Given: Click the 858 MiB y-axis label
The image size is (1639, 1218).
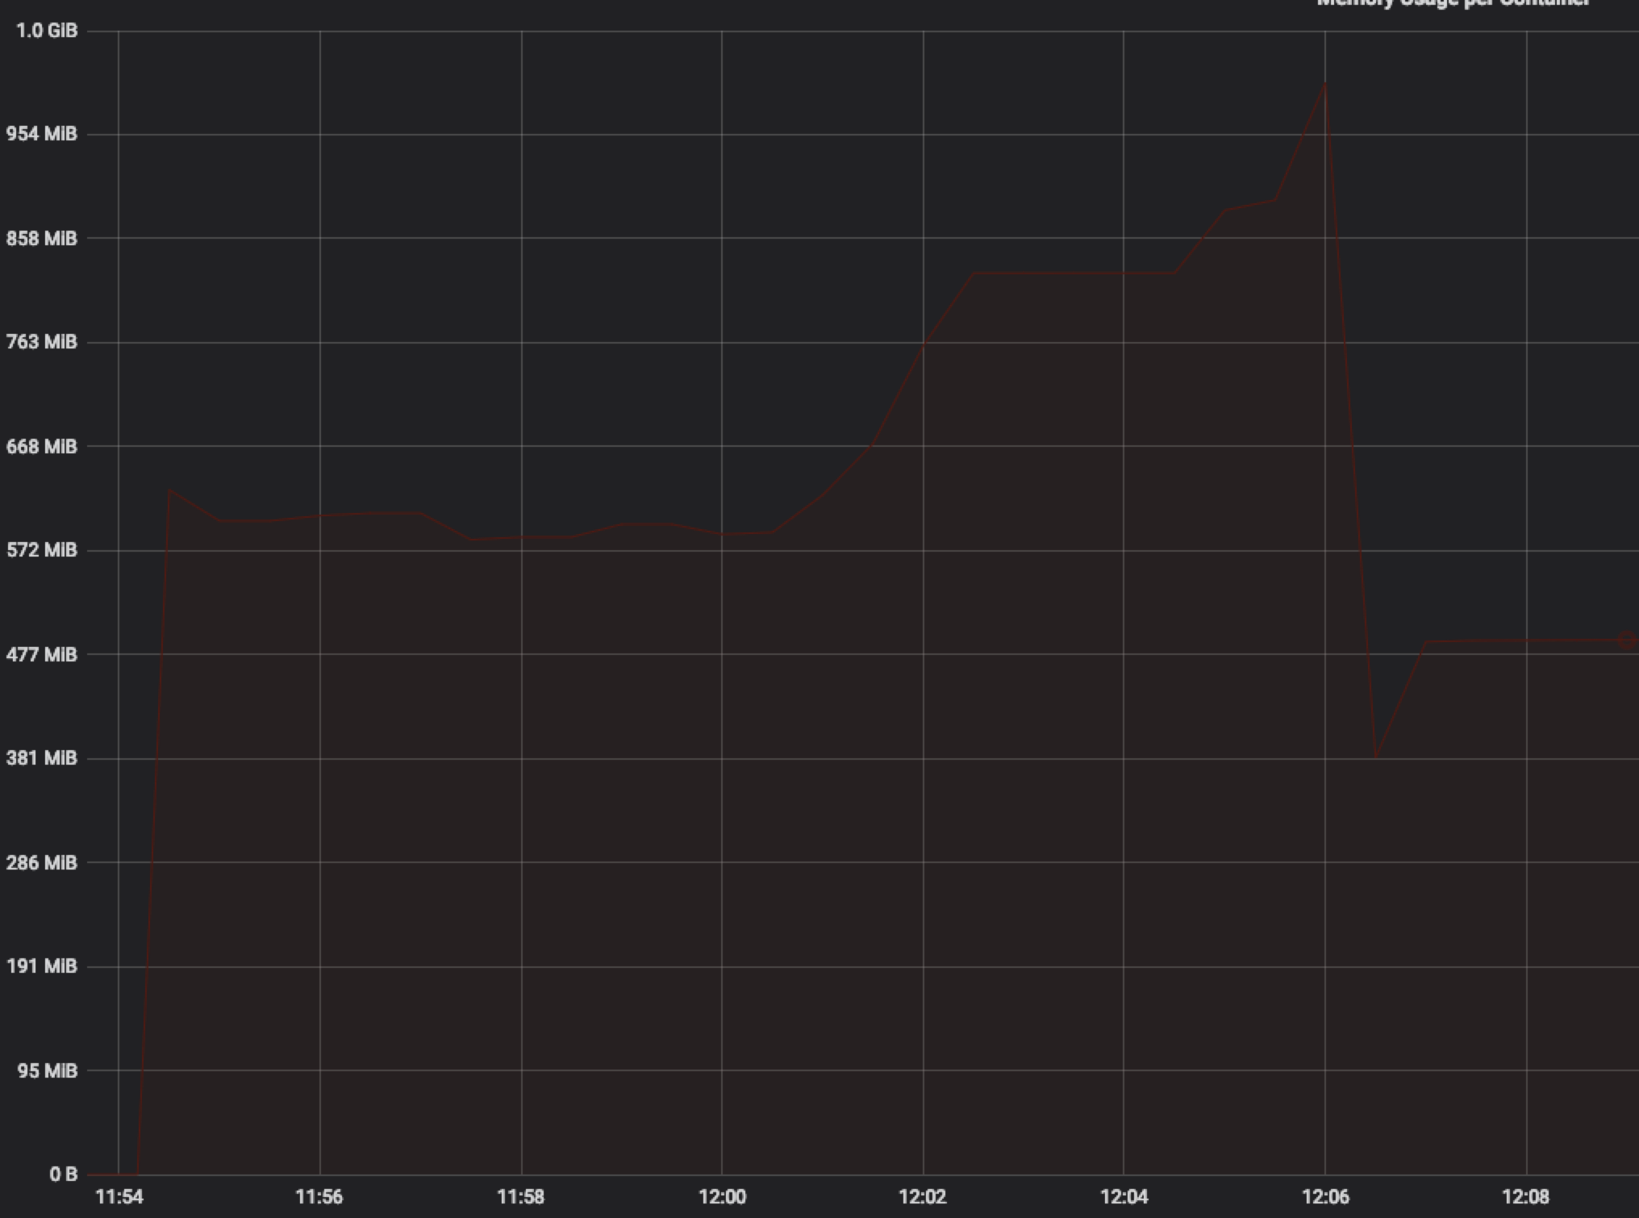Looking at the screenshot, I should tap(42, 239).
